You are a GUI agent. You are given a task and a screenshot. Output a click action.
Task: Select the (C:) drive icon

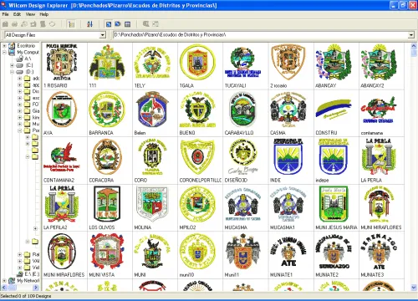(19, 65)
